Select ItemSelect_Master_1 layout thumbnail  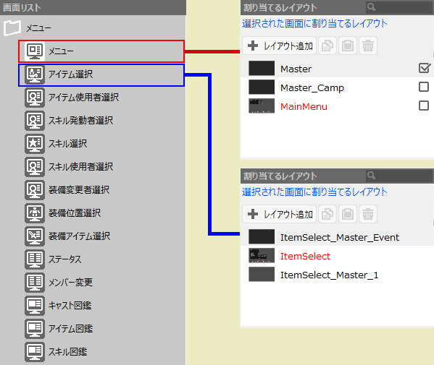click(262, 275)
